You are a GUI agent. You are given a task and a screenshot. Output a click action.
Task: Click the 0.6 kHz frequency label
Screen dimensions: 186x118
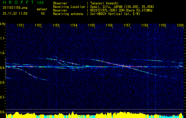pos(2,112)
